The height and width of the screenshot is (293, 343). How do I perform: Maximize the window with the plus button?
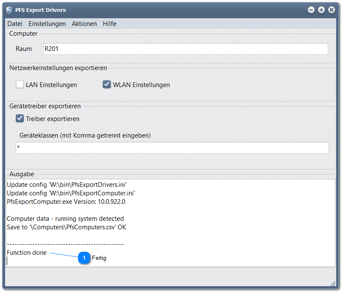click(x=321, y=10)
